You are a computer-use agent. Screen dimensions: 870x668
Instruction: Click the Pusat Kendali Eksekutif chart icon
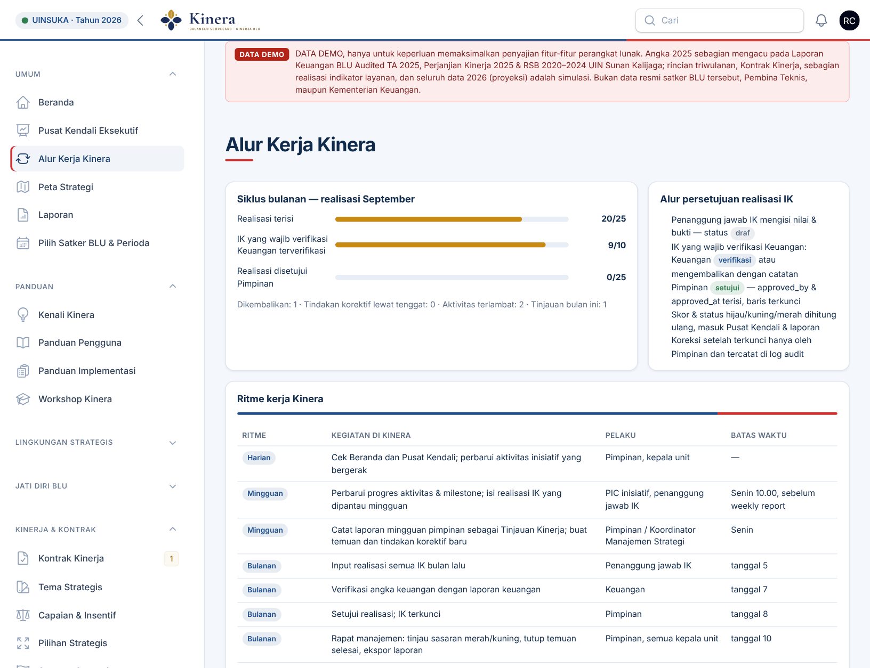(x=23, y=131)
